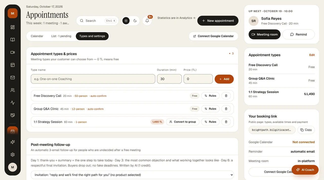Image resolution: width=324 pixels, height=180 pixels.
Task: Click the Add type button
Action: pos(224,79)
